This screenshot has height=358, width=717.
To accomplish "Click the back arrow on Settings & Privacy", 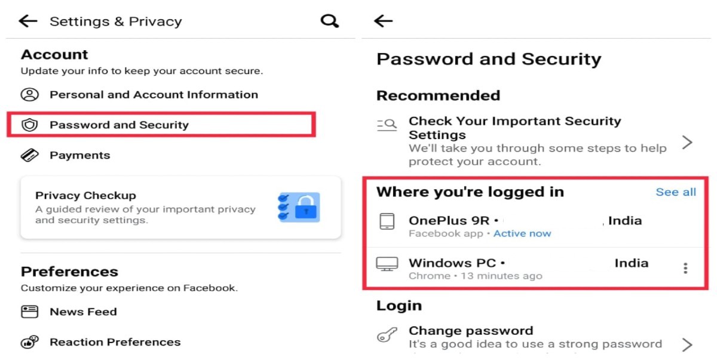I will click(x=27, y=21).
